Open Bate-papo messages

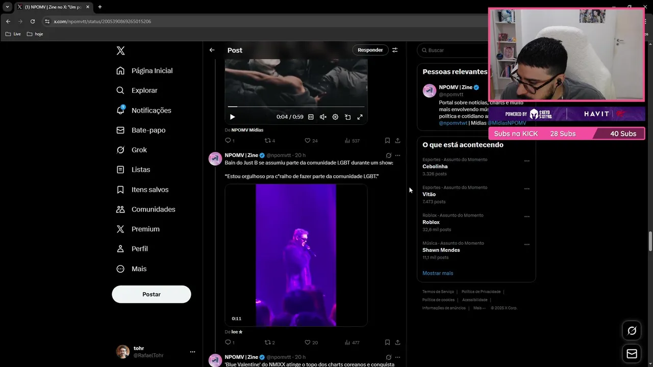pyautogui.click(x=141, y=130)
